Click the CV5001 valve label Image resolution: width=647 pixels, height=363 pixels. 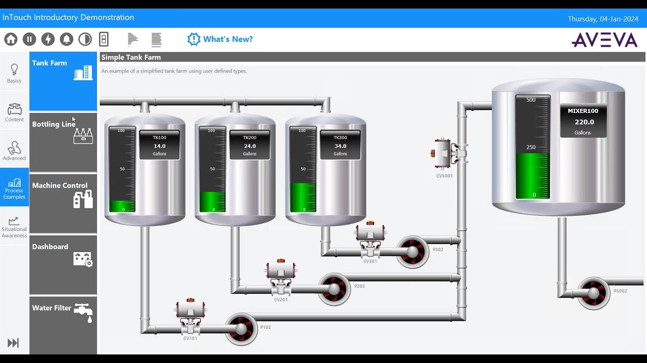pos(444,176)
